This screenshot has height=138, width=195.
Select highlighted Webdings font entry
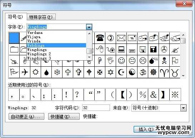click(x=56, y=45)
